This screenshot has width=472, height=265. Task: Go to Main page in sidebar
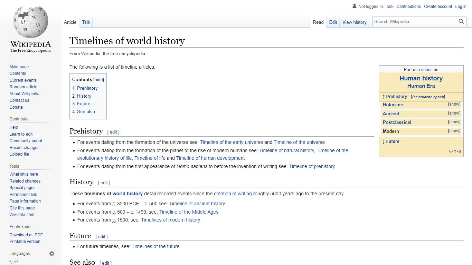19,67
